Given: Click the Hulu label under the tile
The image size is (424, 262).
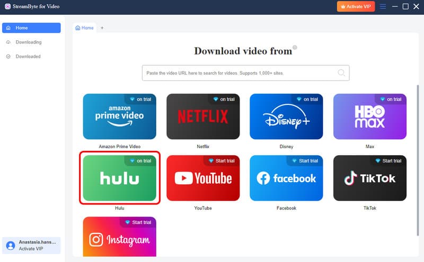Looking at the screenshot, I should [x=120, y=208].
